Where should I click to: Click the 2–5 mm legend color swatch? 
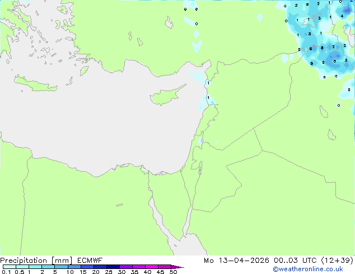(x=48, y=267)
